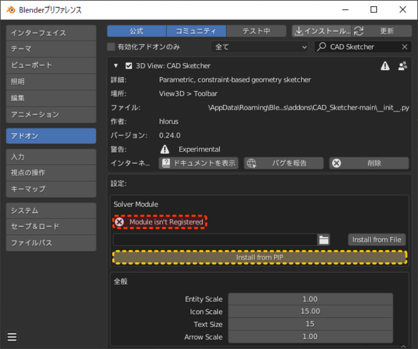Click the インストール... button
418x349 pixels.
click(x=322, y=31)
